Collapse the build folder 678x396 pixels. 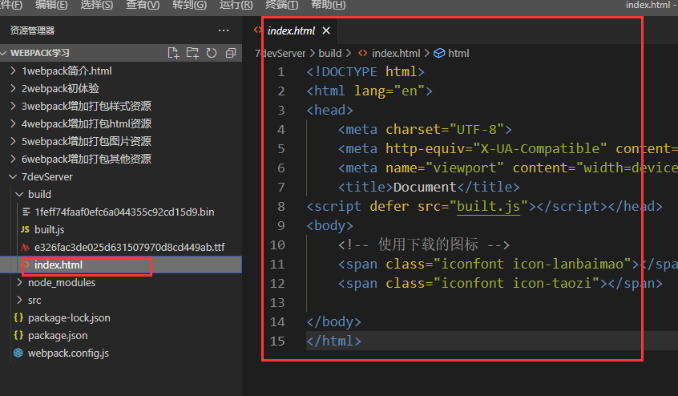tap(19, 195)
